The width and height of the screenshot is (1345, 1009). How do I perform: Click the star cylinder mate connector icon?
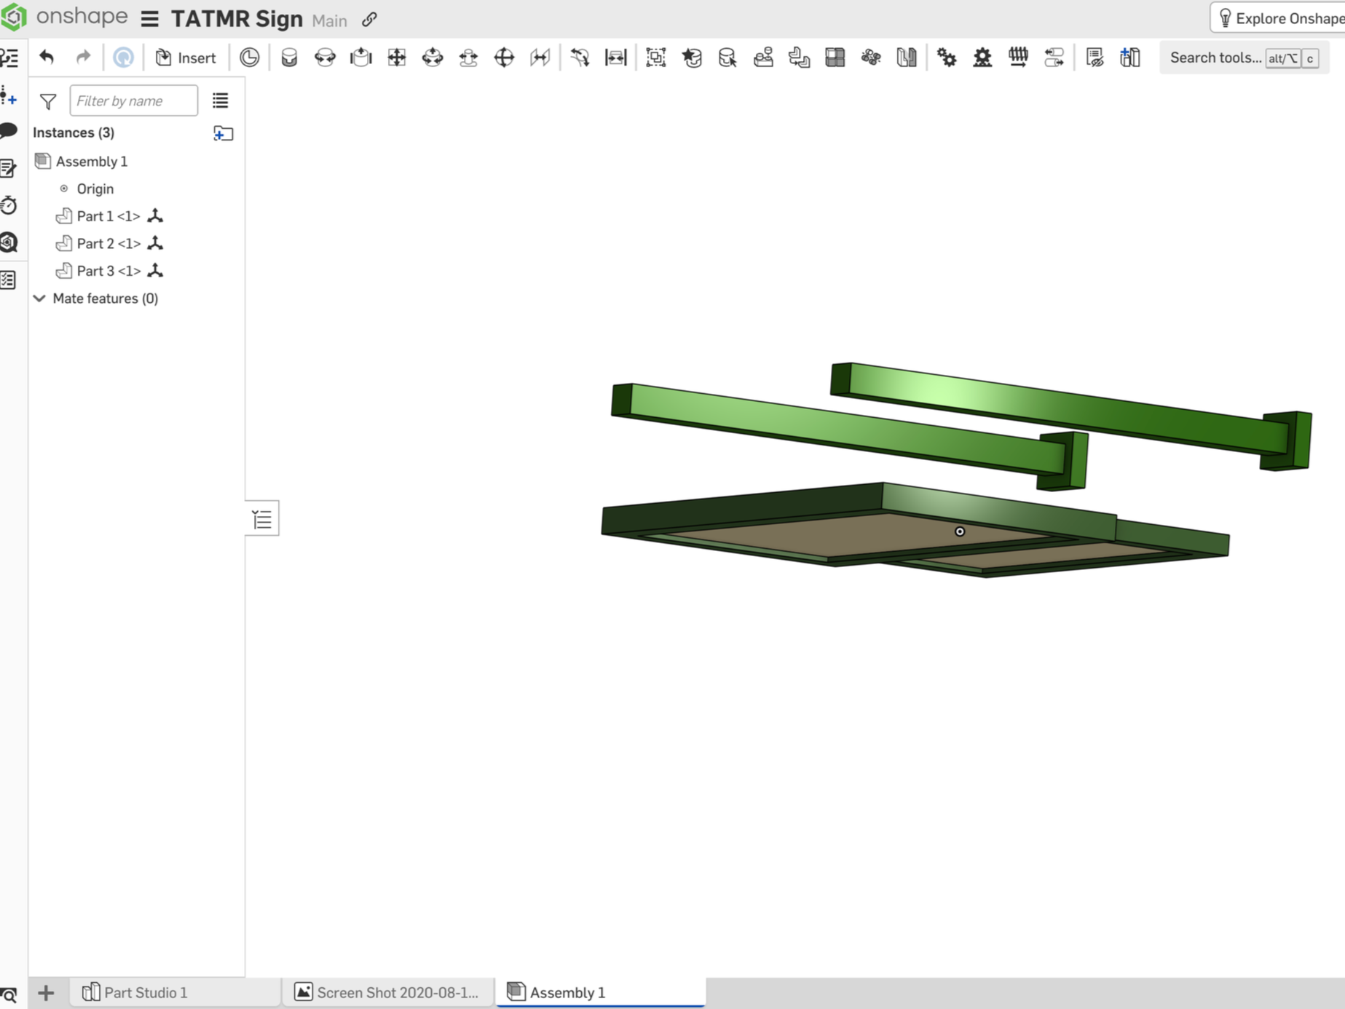(692, 57)
